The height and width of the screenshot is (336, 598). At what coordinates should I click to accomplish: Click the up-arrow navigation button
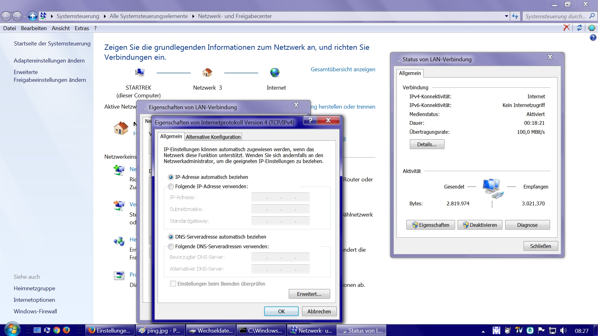32,16
